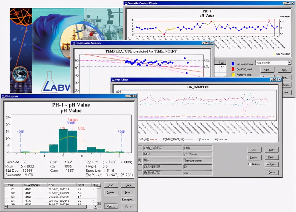
Task: Click the Histogram window title bar icon
Action: point(3,96)
